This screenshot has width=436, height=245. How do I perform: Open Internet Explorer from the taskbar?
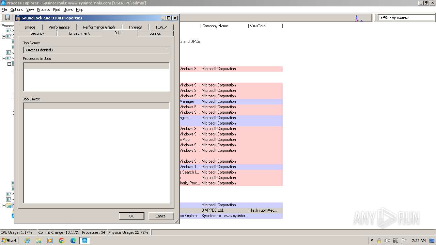pyautogui.click(x=27, y=241)
